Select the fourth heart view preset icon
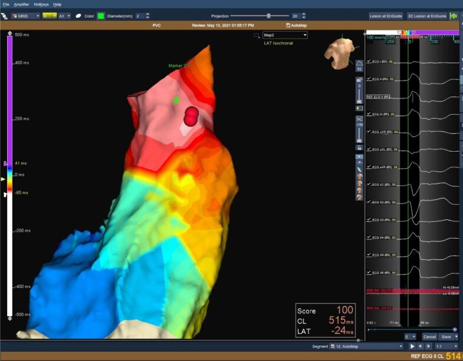Screen dimensions: 463x361 tap(359, 197)
